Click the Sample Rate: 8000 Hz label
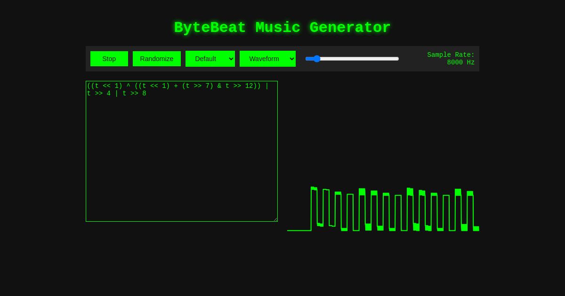Screen dimensions: 565x296 tap(451, 59)
